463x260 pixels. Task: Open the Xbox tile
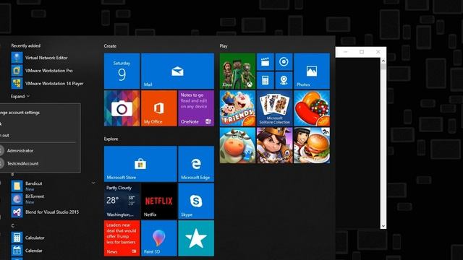(x=237, y=71)
